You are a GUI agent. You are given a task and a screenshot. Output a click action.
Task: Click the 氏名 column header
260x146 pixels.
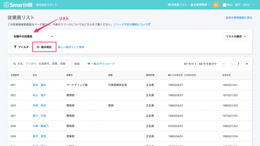(35, 75)
